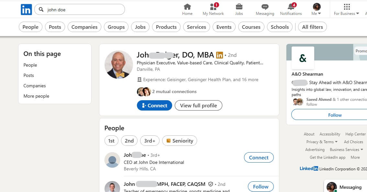Image resolution: width=367 pixels, height=192 pixels.
Task: Toggle the 3rd+ connections filter
Action: point(150,141)
